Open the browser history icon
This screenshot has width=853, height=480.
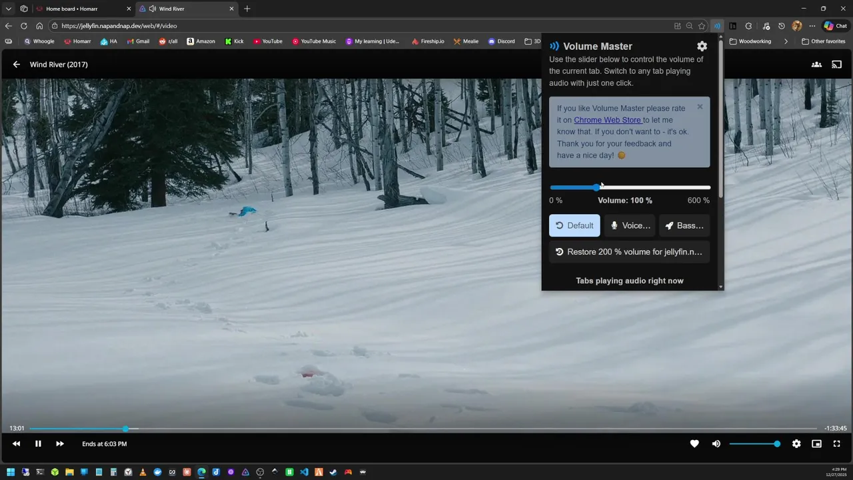pyautogui.click(x=782, y=26)
